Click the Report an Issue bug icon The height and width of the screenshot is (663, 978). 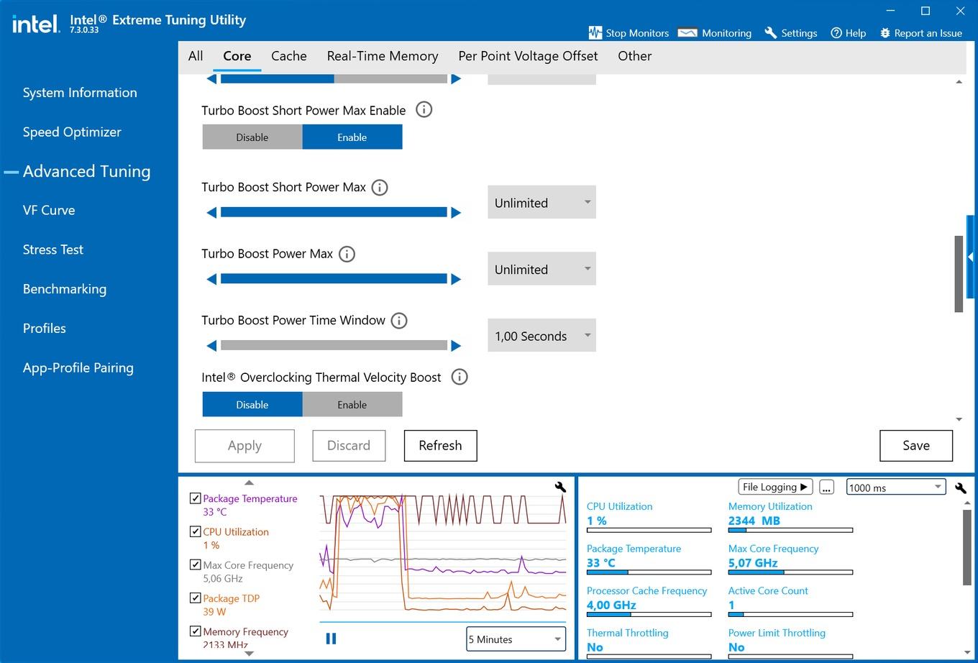(x=885, y=33)
